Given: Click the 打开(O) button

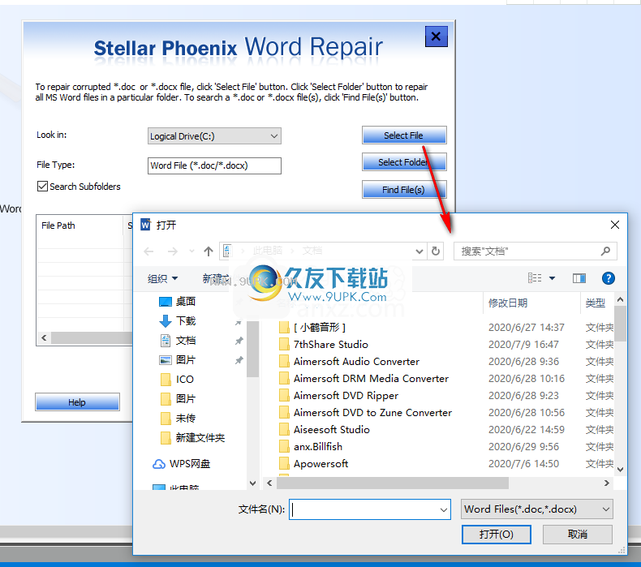Looking at the screenshot, I should click(x=497, y=535).
